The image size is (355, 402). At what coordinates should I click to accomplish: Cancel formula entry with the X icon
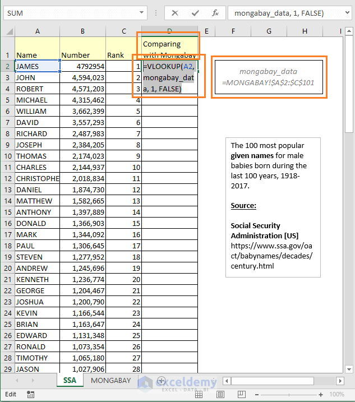point(175,13)
